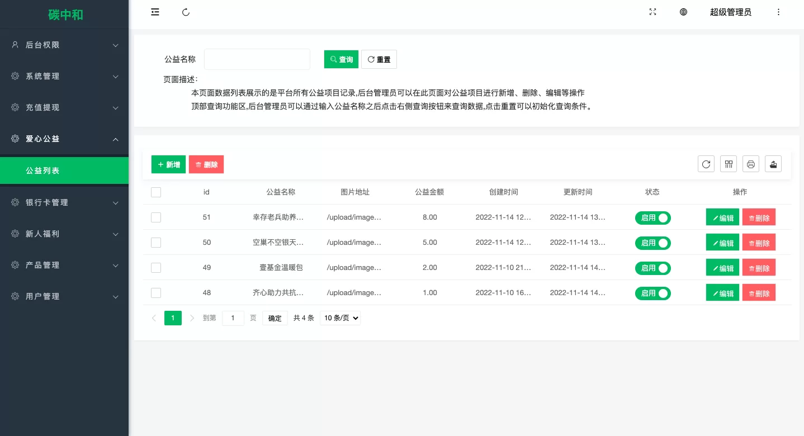
Task: Open column filter settings icon
Action: [729, 164]
